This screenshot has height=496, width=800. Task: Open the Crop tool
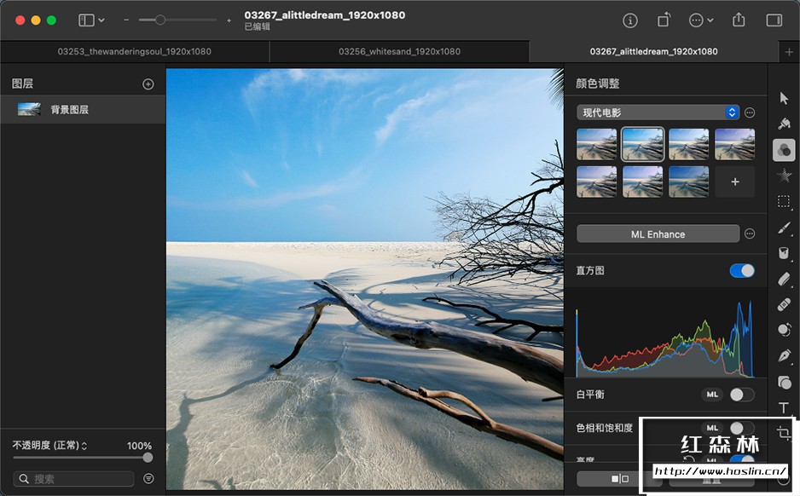pos(784,431)
